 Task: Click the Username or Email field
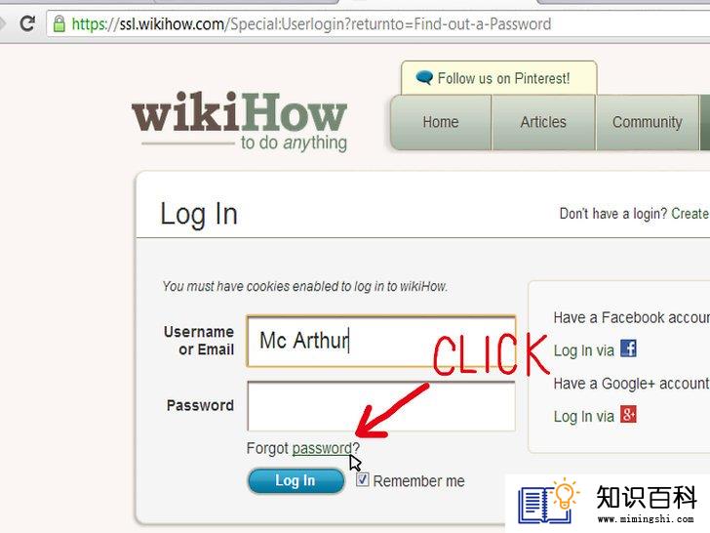(x=381, y=341)
